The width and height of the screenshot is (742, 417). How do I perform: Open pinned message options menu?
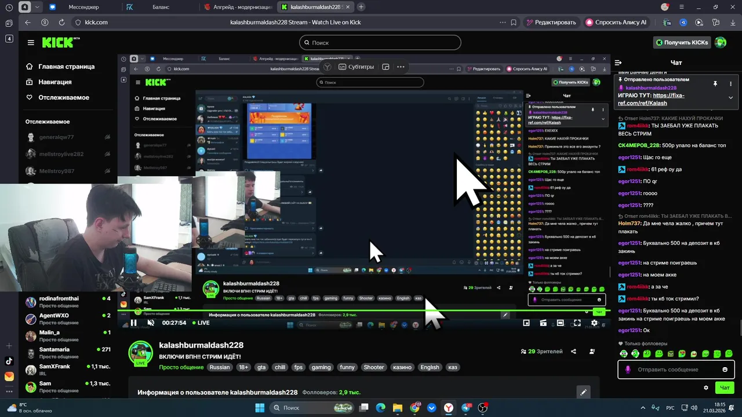pos(730,83)
